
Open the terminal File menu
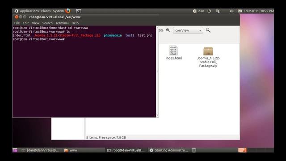click(x=17, y=23)
